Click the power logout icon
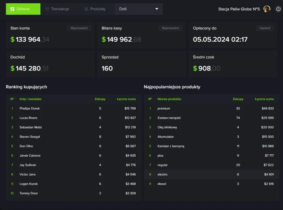Screen dimensions: 283x210 point(278,9)
